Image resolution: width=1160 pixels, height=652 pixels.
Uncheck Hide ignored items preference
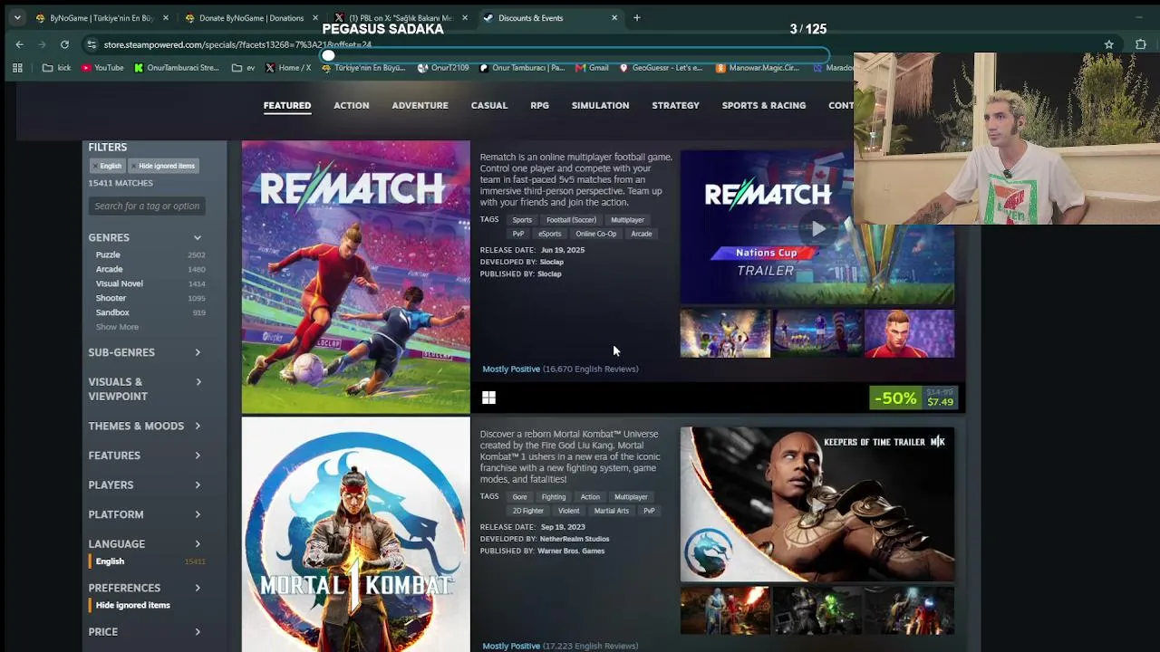click(132, 606)
